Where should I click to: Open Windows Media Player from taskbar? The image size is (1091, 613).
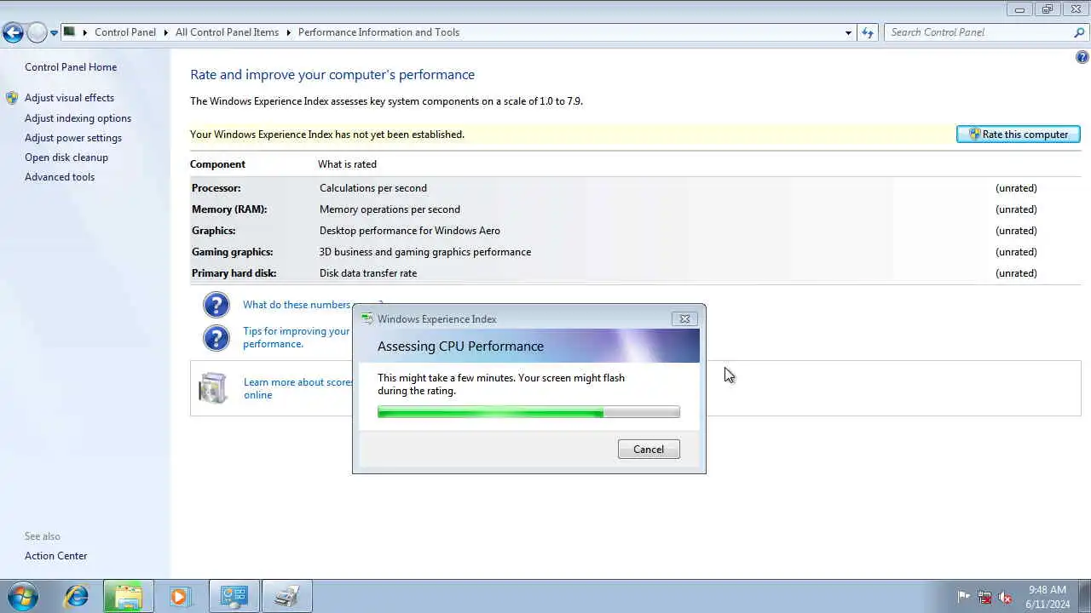[x=179, y=596]
